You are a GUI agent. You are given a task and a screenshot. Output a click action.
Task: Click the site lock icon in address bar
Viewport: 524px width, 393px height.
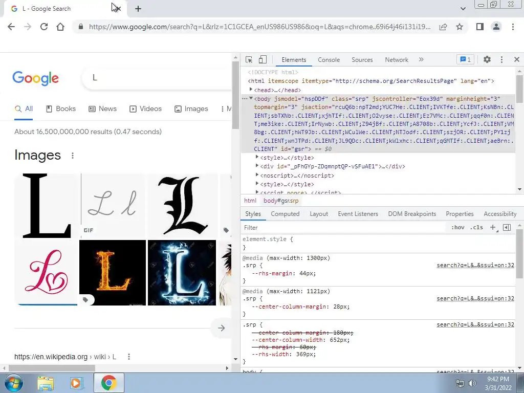[x=80, y=27]
